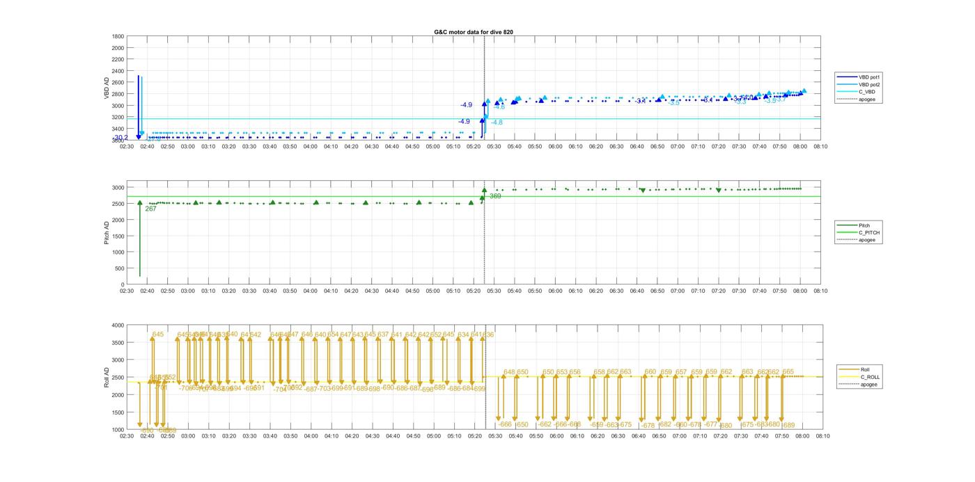Click the '657' roll data label
Viewport: 975px width, 482px height.
[681, 372]
